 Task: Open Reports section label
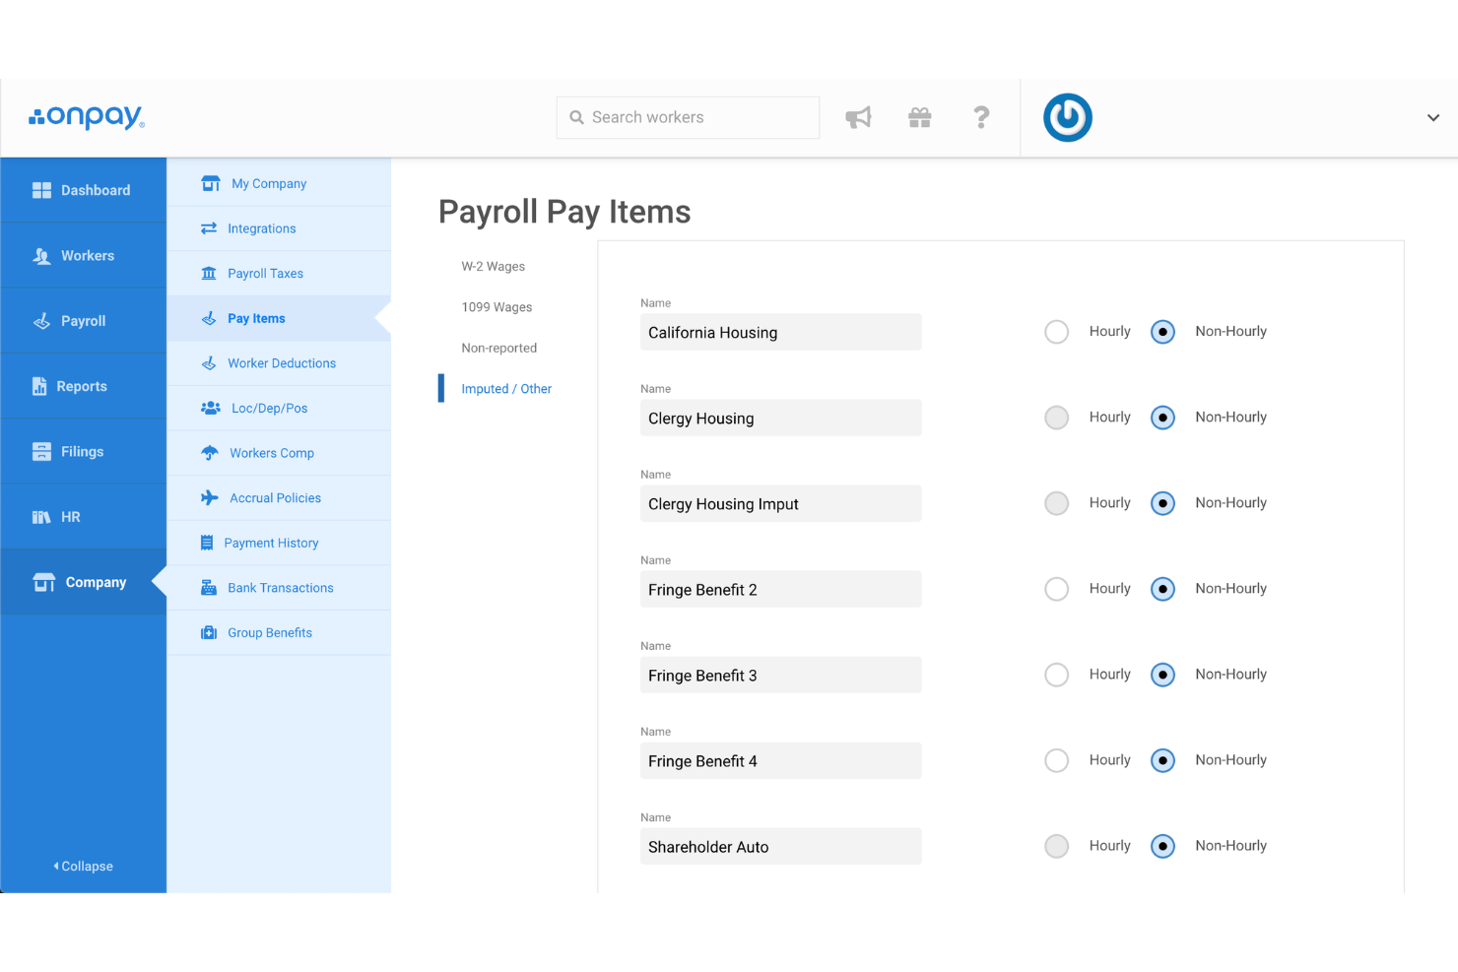click(82, 386)
